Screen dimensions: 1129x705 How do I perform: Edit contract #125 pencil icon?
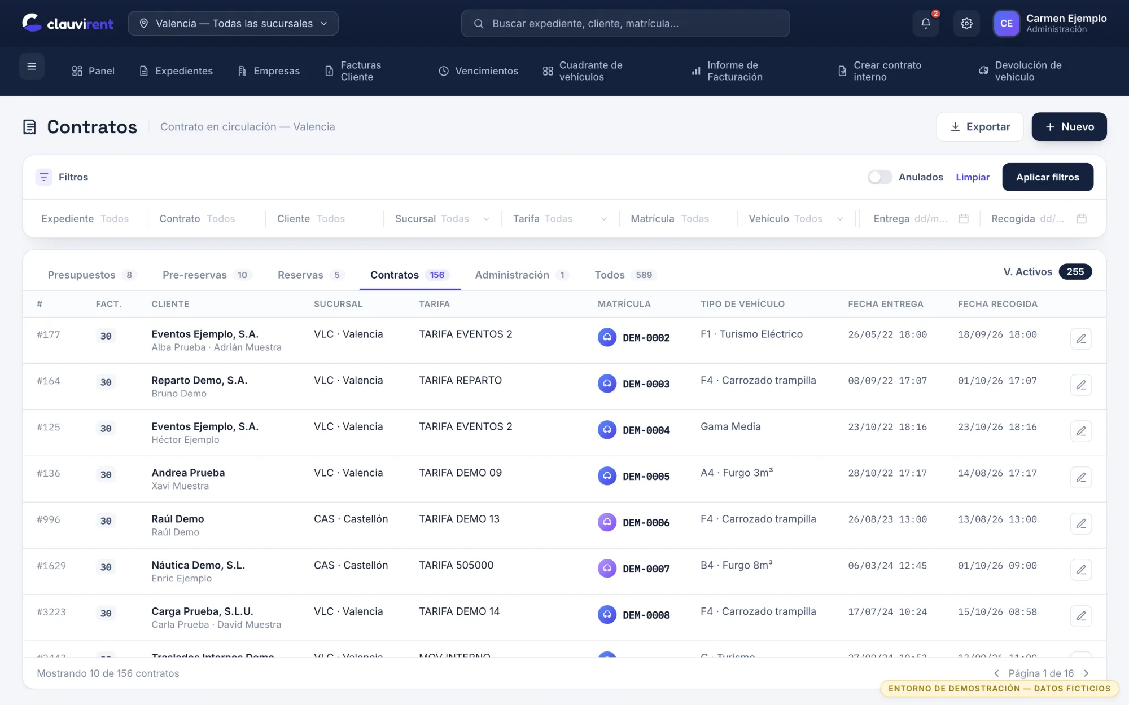click(1080, 431)
